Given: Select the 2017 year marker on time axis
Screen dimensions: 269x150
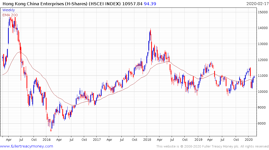Looking at the screenshot, I should 97,139.
